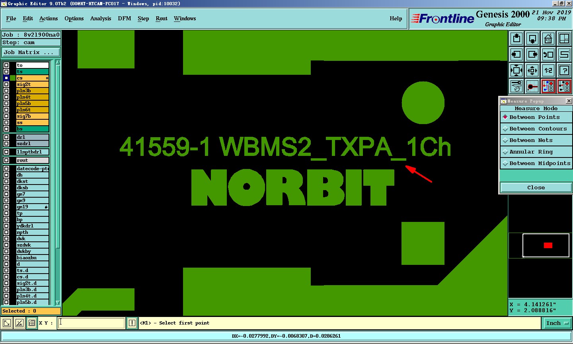Open the wrench and pencil tools icon
The image size is (573, 344).
[516, 86]
